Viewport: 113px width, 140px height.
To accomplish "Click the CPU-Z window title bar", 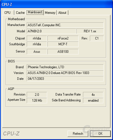I will pos(57,4).
